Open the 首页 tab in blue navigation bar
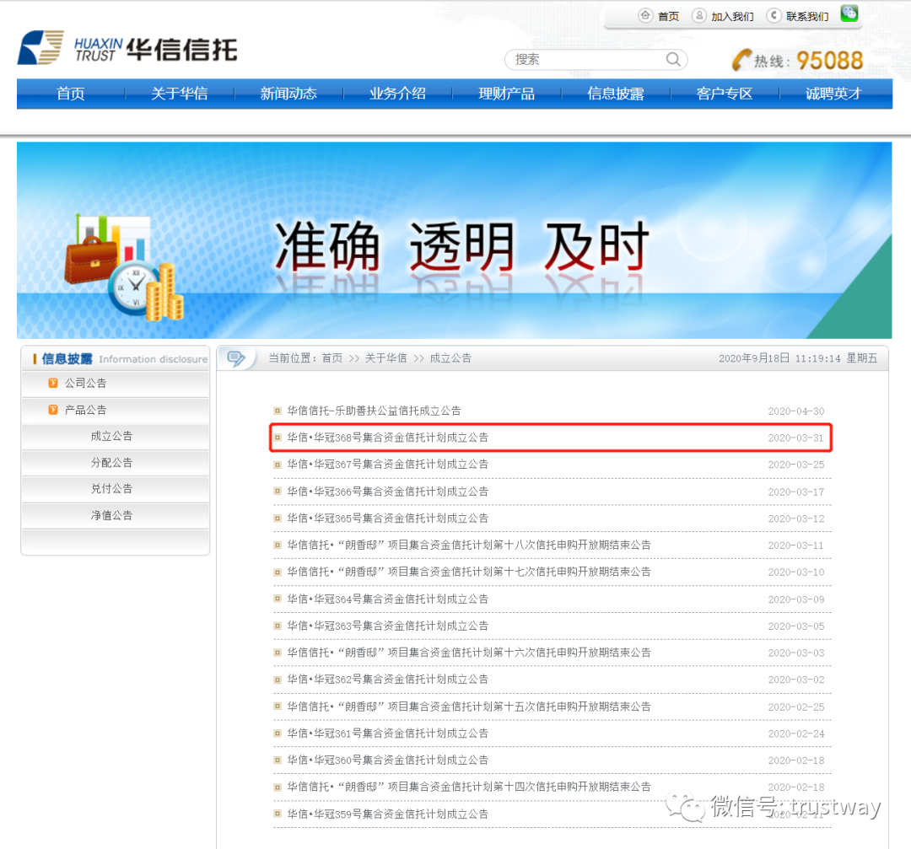 [x=71, y=94]
